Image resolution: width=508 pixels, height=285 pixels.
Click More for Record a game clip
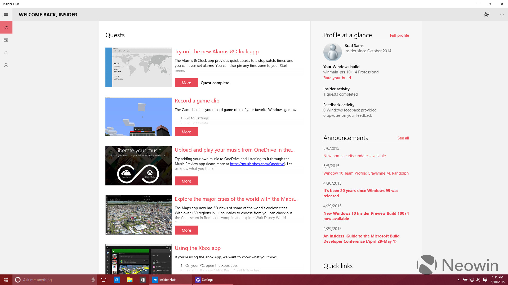tap(186, 132)
